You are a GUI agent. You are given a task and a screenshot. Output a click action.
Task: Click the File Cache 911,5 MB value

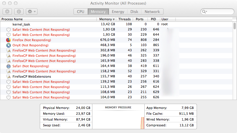186,114
